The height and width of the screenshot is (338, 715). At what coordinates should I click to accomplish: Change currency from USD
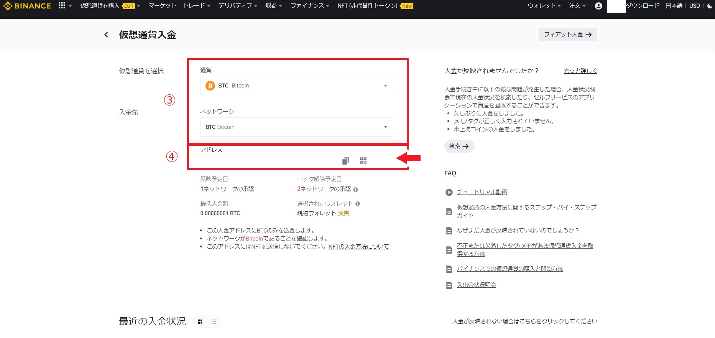pyautogui.click(x=695, y=6)
